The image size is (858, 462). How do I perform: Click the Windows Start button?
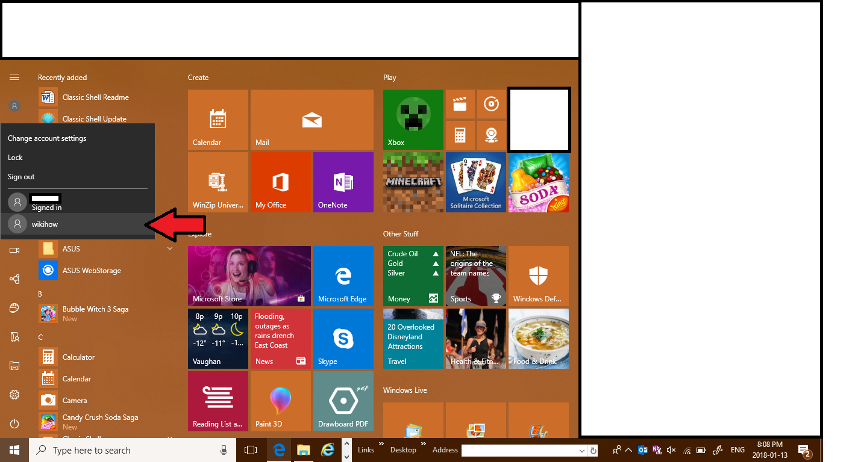(14, 450)
